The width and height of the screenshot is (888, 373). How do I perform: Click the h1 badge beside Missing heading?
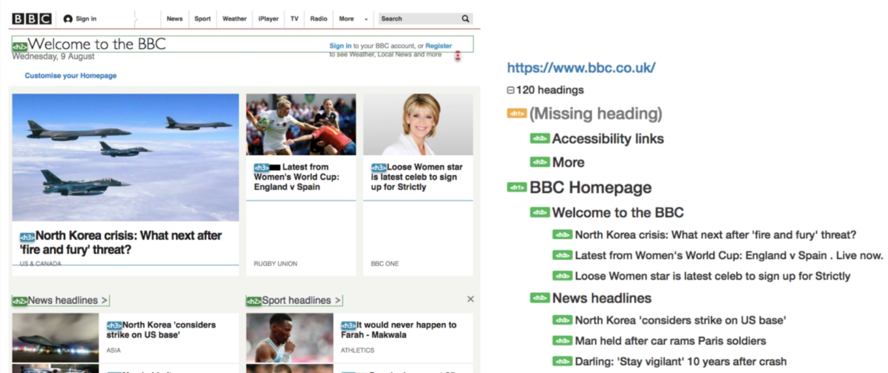pyautogui.click(x=517, y=113)
